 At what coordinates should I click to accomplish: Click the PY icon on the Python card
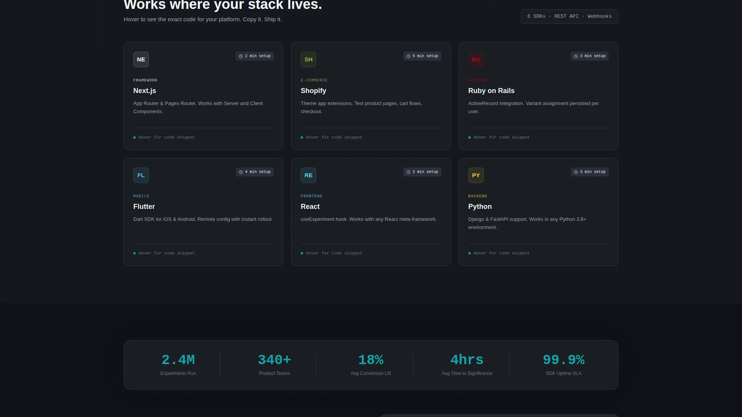(x=476, y=175)
